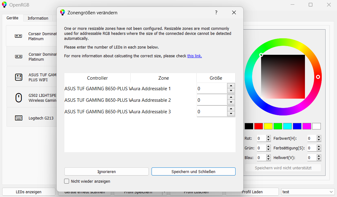Enable the Nicht wieder anzeigen checkbox
This screenshot has width=337, height=197.
67,181
